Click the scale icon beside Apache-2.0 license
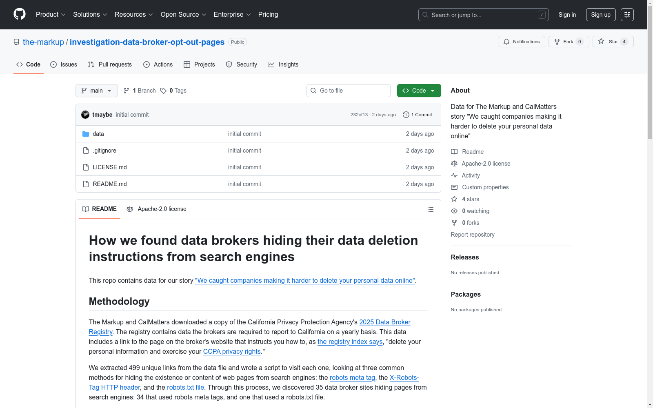653x408 pixels. (x=454, y=164)
